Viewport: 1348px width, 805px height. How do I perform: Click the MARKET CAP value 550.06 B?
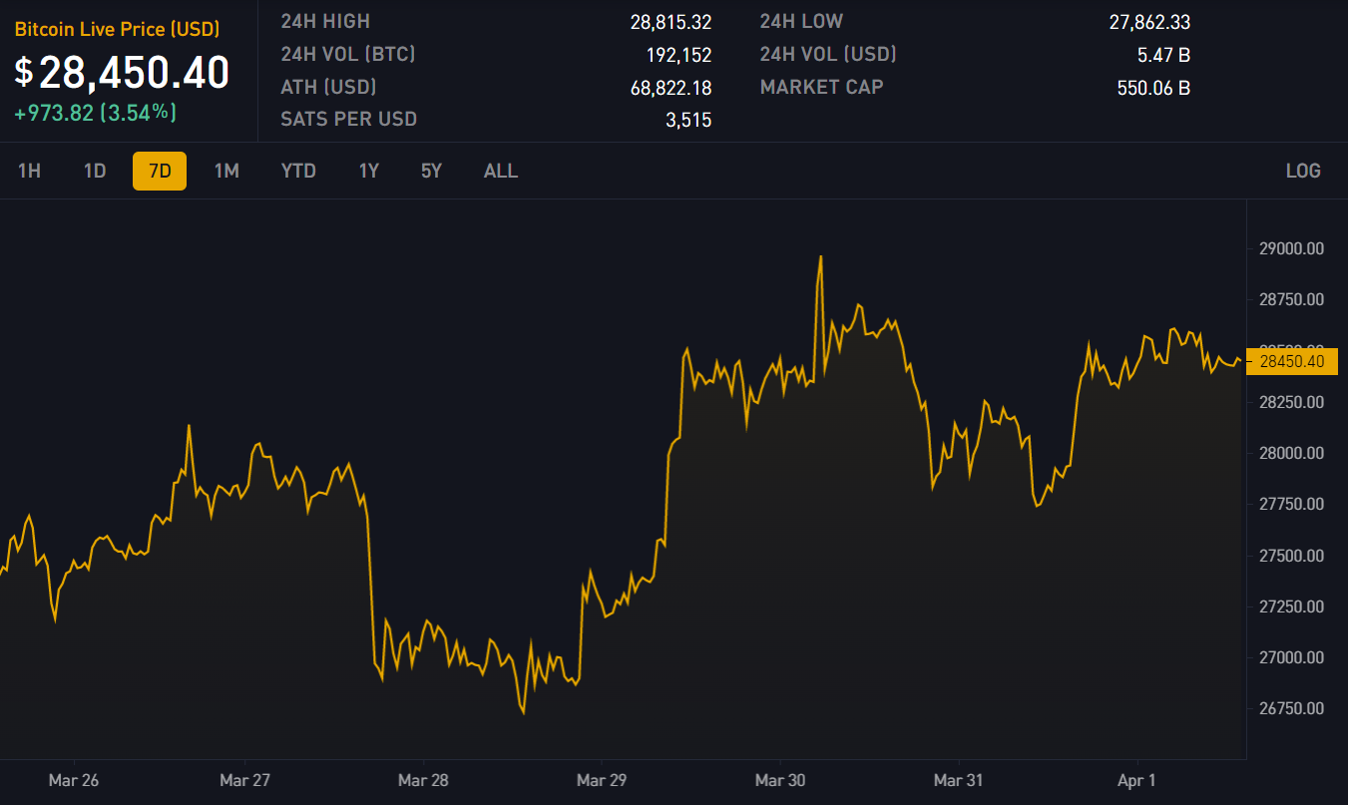click(1153, 88)
